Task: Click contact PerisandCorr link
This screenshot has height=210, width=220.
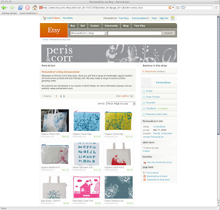Action: [153, 137]
